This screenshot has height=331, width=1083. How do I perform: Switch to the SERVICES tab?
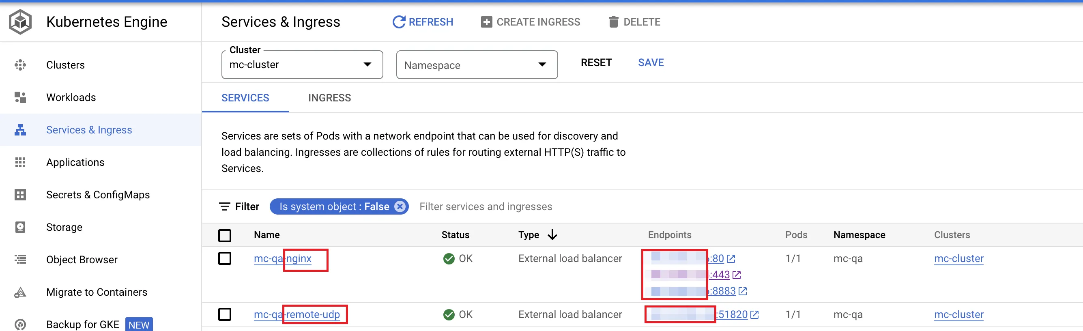pyautogui.click(x=245, y=98)
